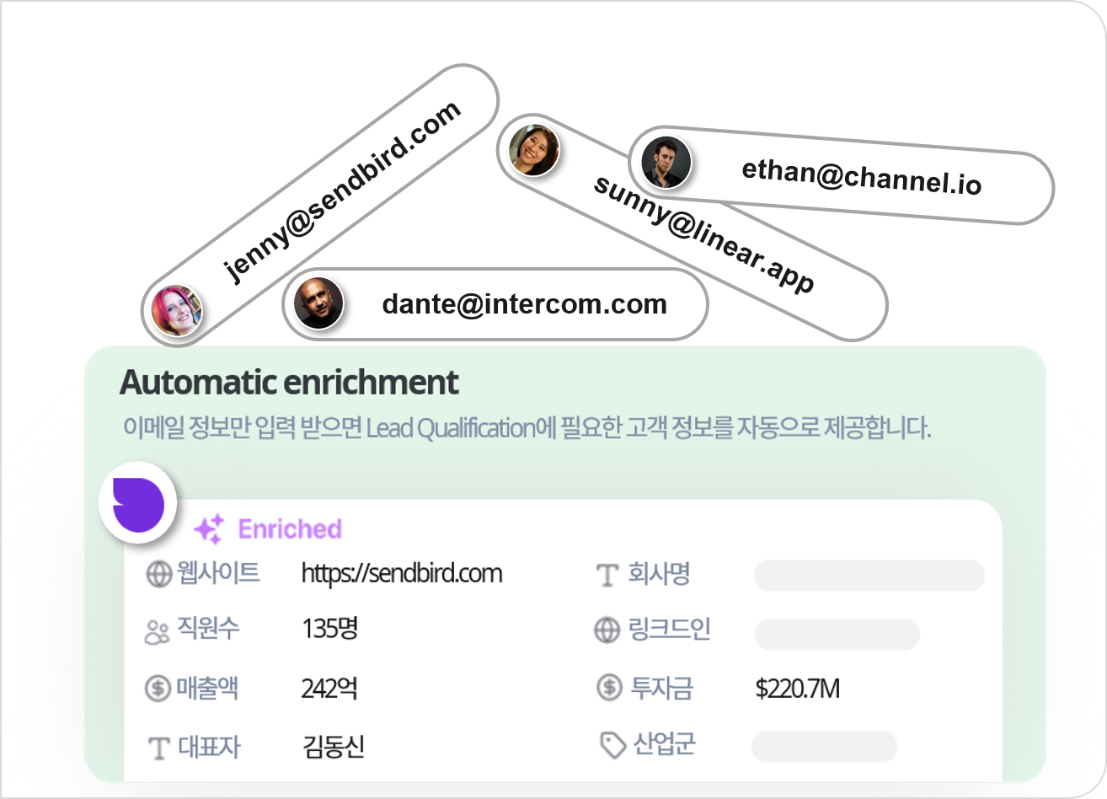
Task: Click the empty 회사명 value field
Action: (869, 576)
